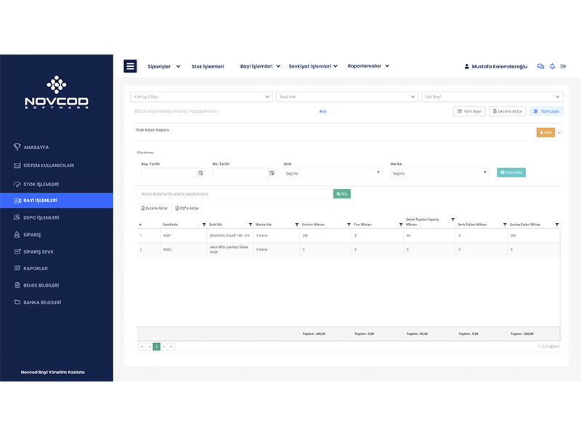Open the Stok dropdown in filters

(x=333, y=173)
